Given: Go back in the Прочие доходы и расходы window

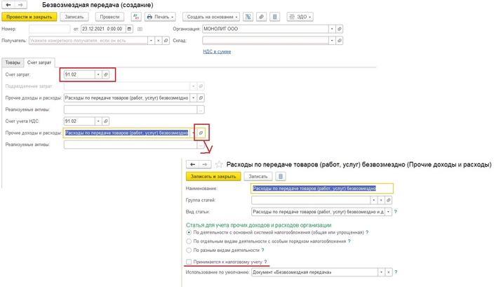Looking at the screenshot, I should coord(192,164).
